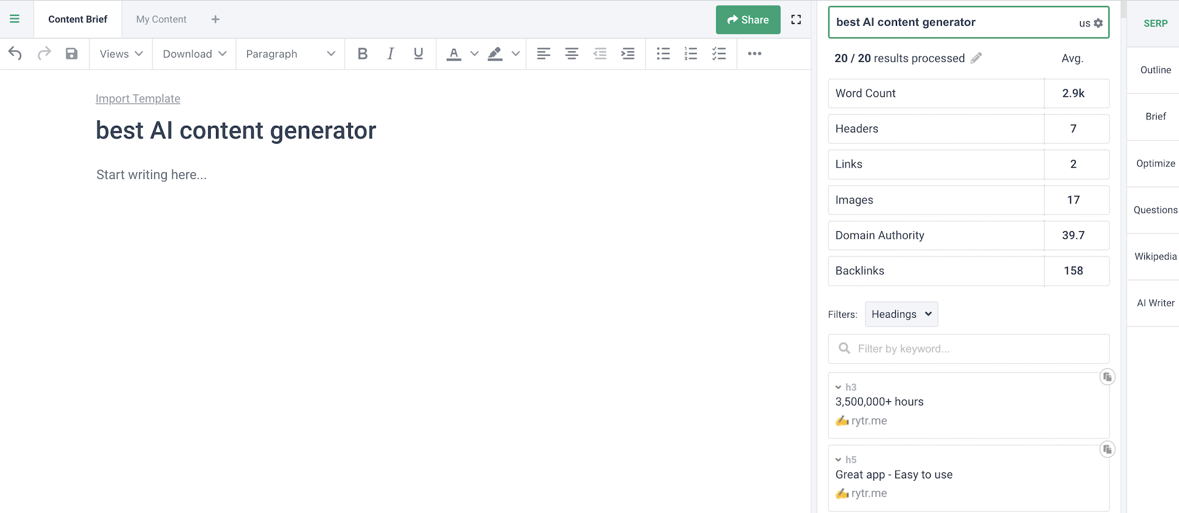
Task: Open the AI Writer side tab
Action: pos(1155,303)
